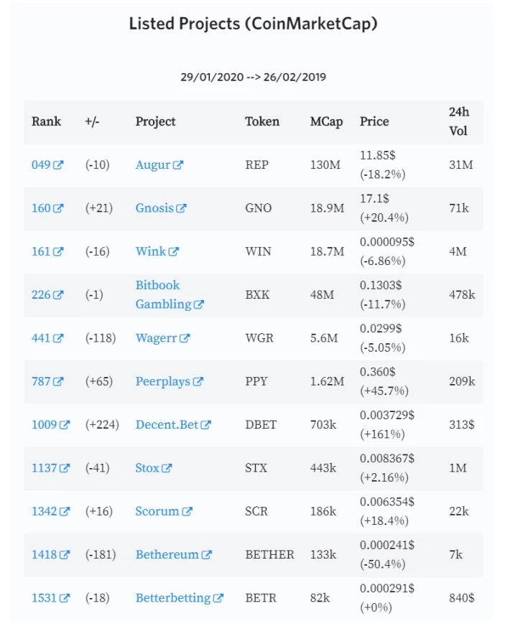Screen dimensions: 510x621
Task: Open the Bethereum project link
Action: (174, 554)
